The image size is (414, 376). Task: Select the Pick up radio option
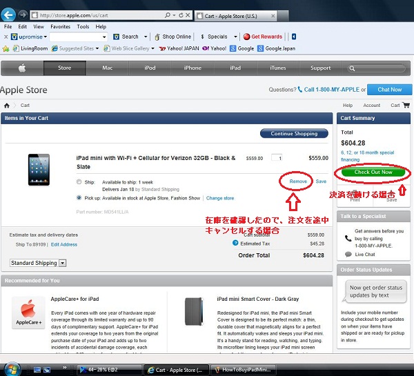[79, 197]
